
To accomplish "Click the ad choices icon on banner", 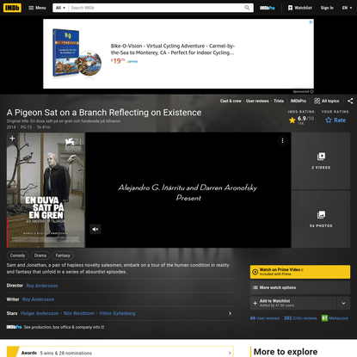I will [x=311, y=22].
